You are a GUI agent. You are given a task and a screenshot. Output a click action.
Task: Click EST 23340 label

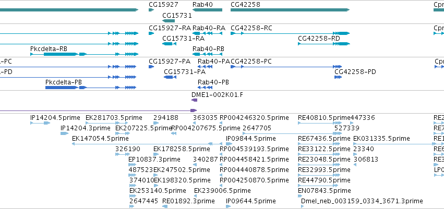coord(364,149)
